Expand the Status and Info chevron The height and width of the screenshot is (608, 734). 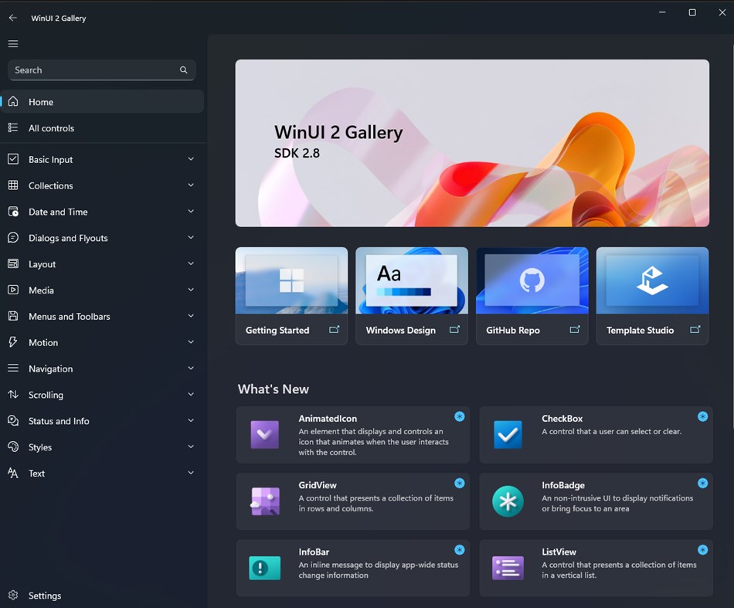coord(191,421)
